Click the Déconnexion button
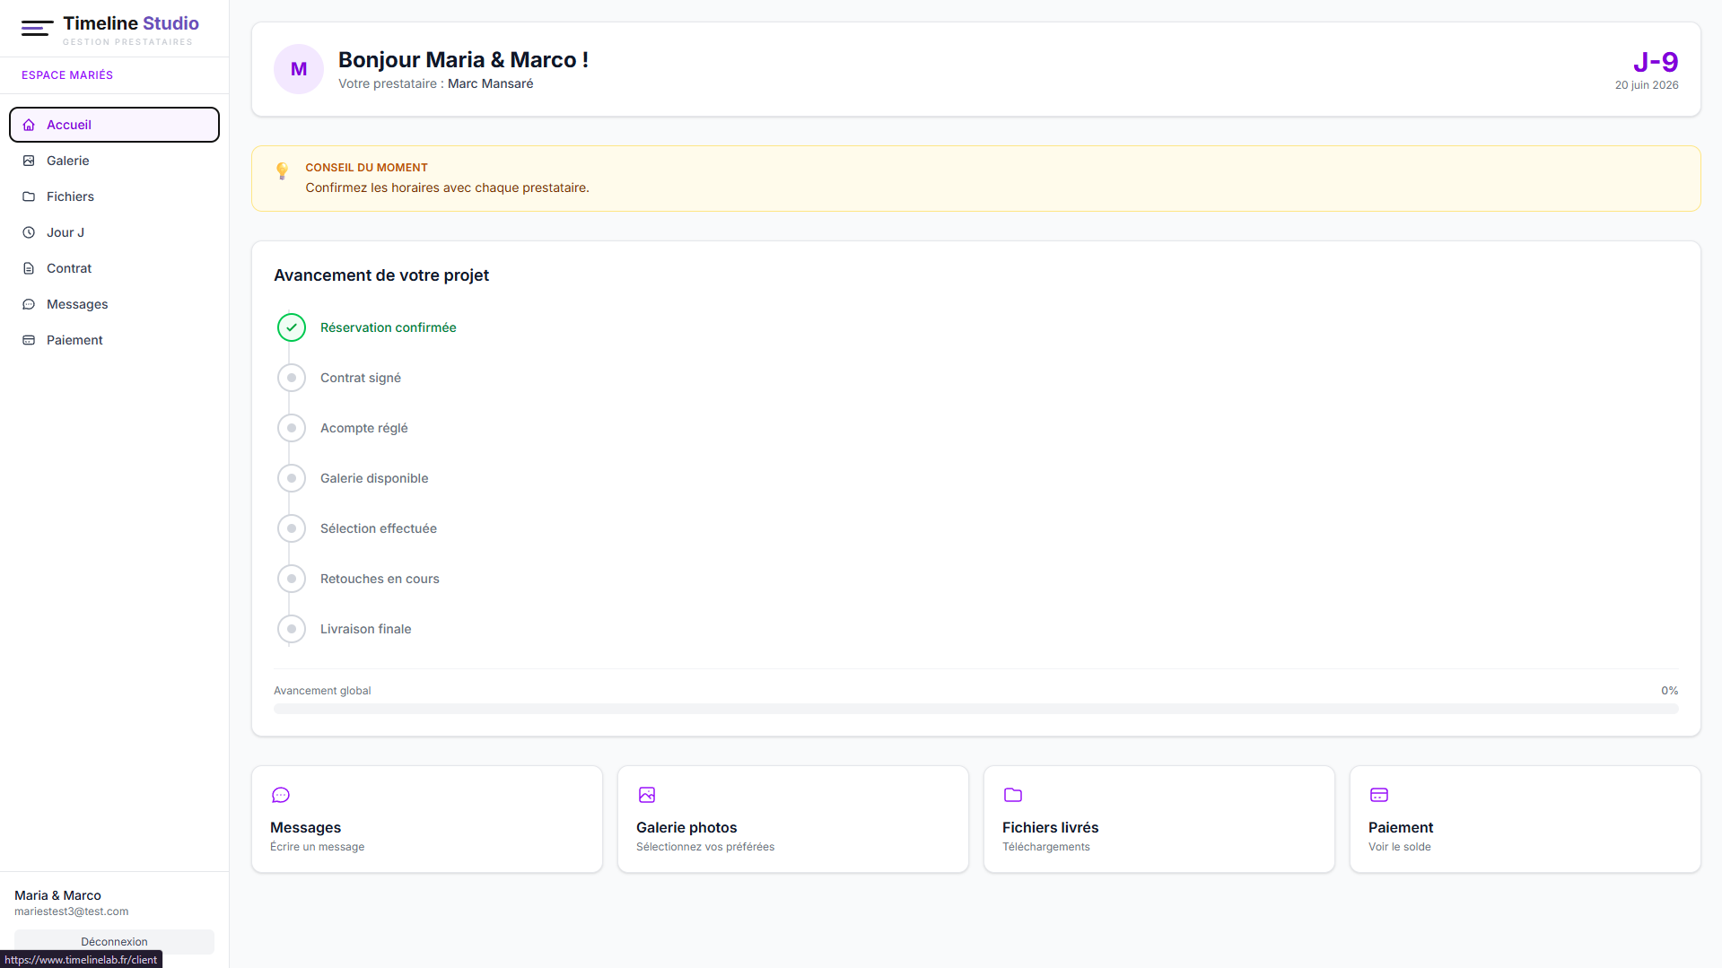 tap(114, 941)
